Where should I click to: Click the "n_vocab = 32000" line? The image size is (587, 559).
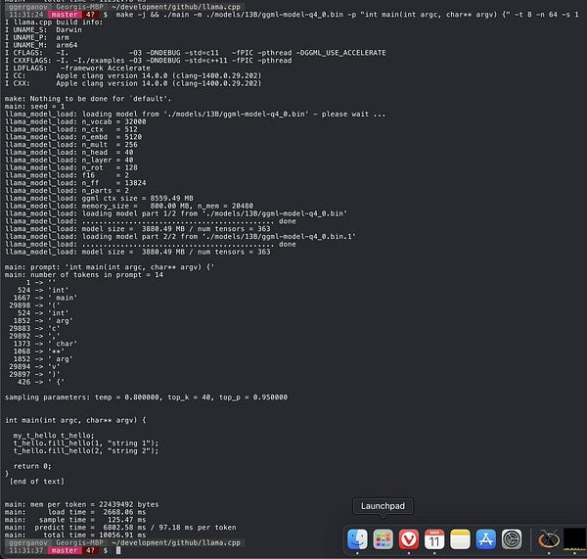(75, 121)
